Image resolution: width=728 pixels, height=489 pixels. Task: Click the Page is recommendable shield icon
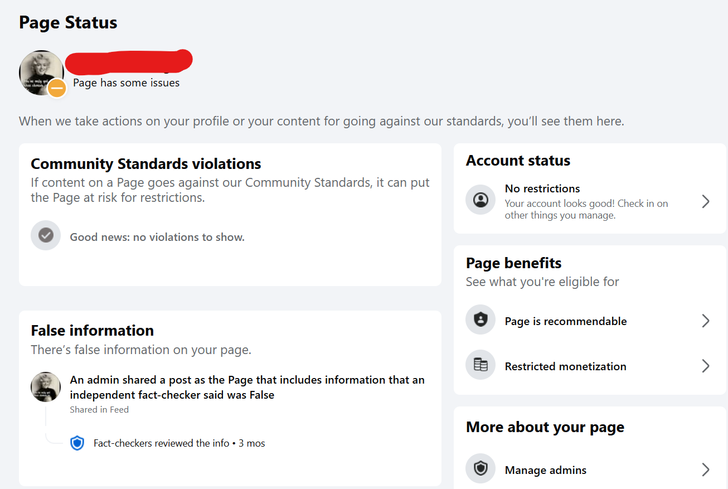click(481, 319)
